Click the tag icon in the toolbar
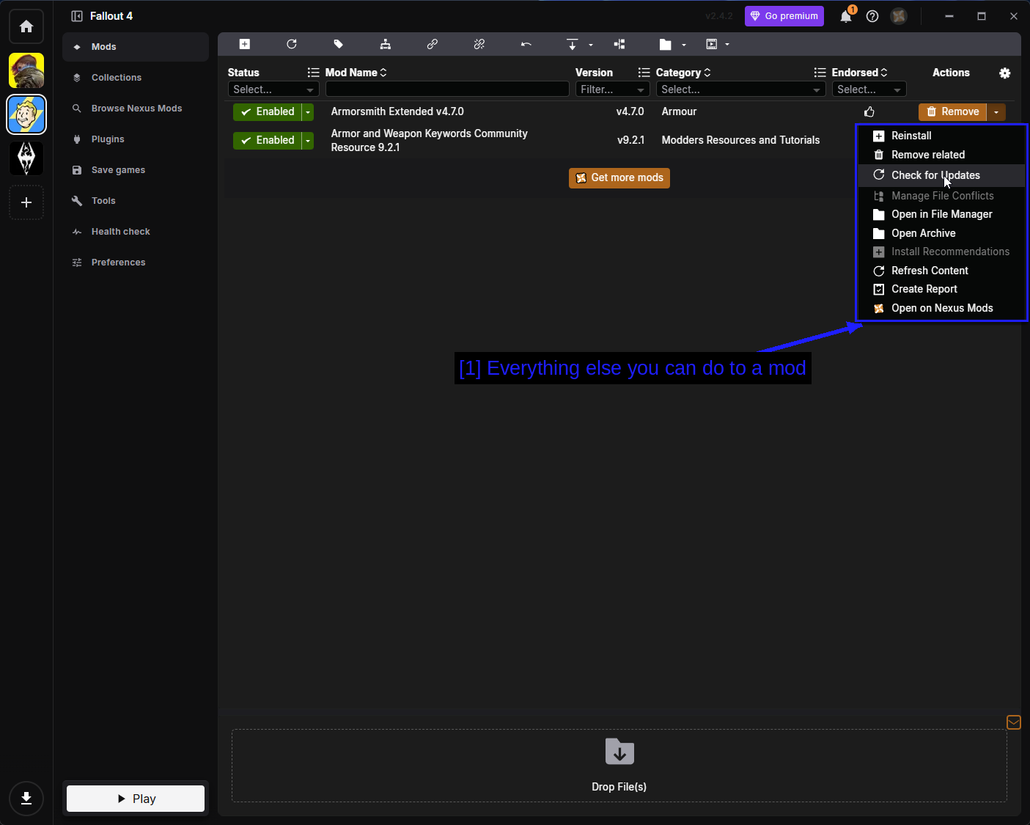The width and height of the screenshot is (1030, 825). tap(339, 44)
